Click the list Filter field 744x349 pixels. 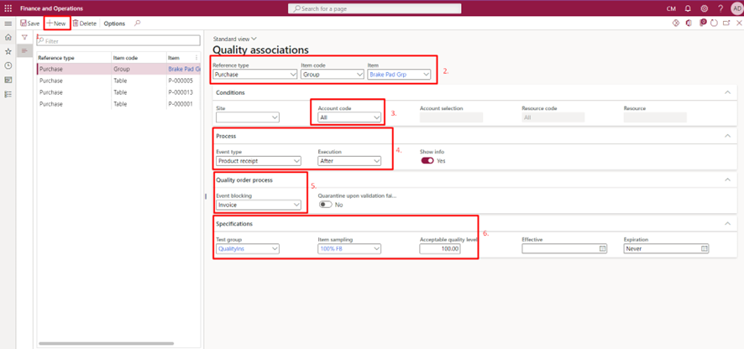click(118, 41)
